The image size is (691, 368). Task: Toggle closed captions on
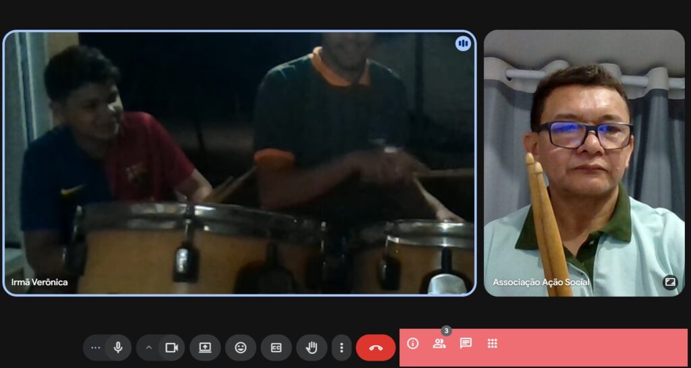pyautogui.click(x=276, y=348)
